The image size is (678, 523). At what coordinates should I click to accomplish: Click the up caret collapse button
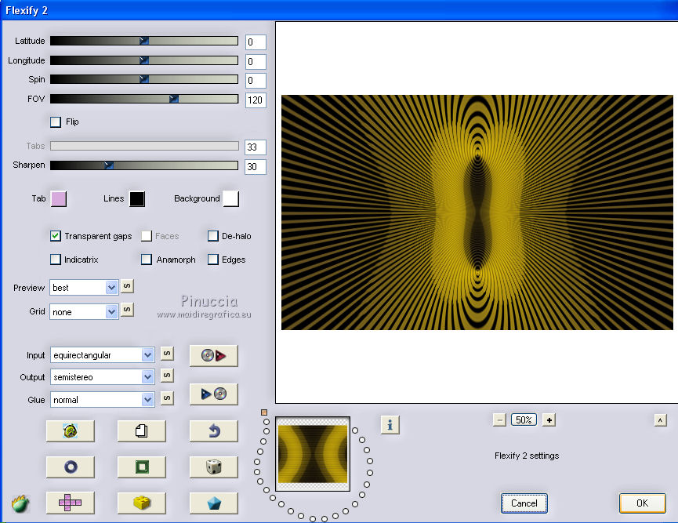(660, 420)
